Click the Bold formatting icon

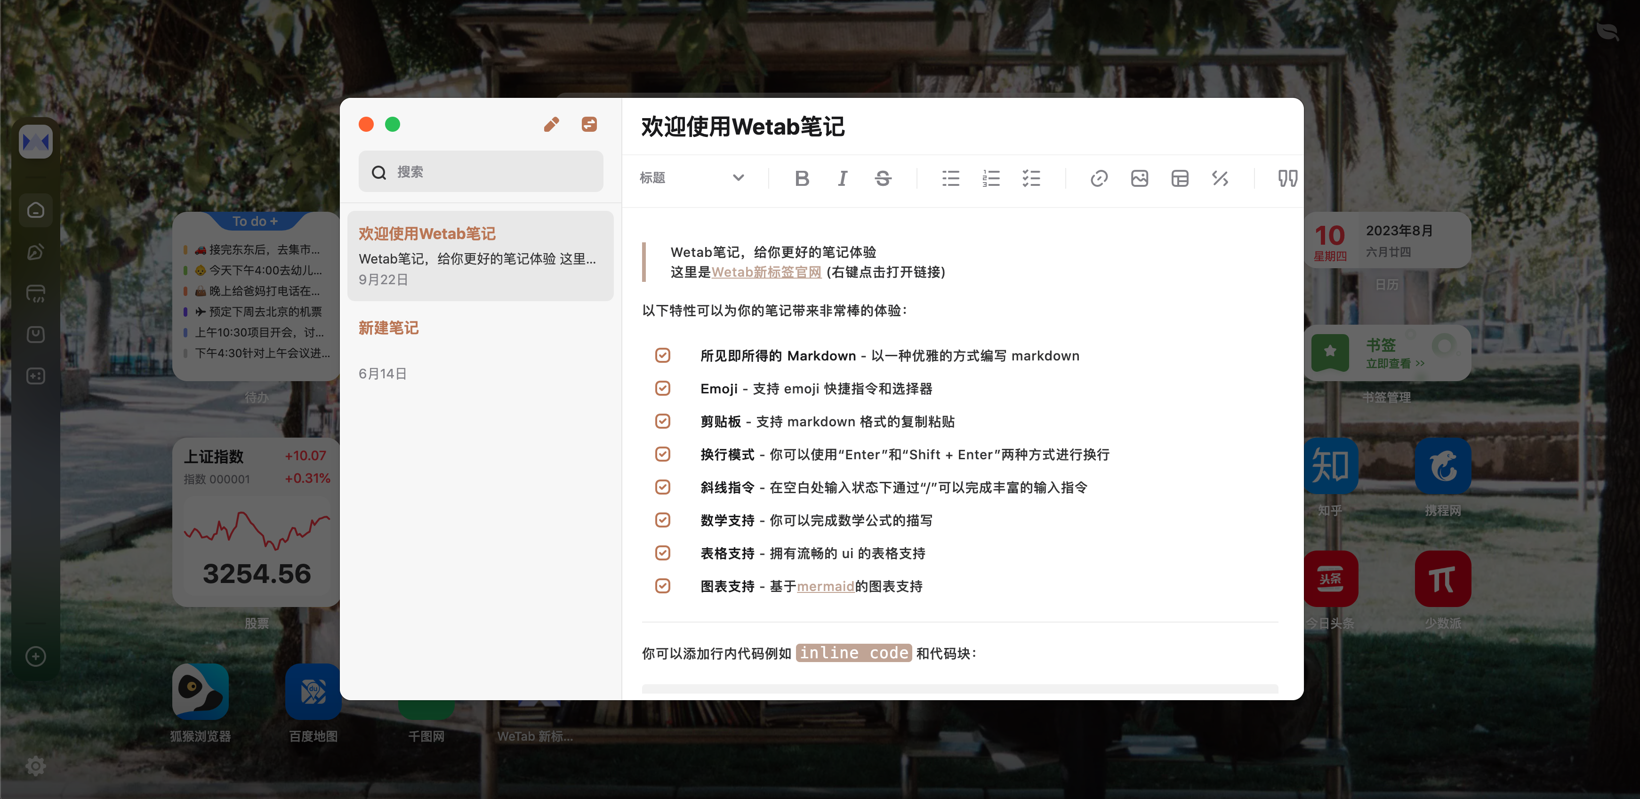(x=802, y=178)
